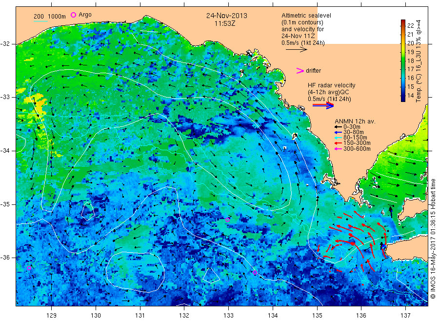Click the longitude label 132
The height and width of the screenshot is (322, 439).
click(x=184, y=316)
